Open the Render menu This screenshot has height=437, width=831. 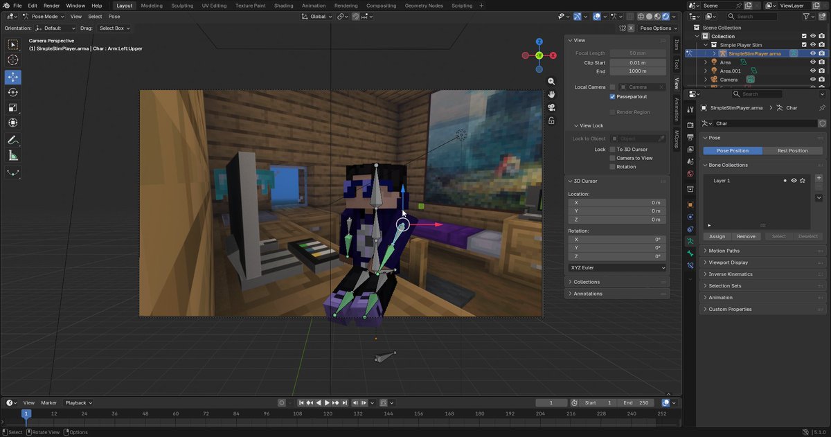click(51, 6)
